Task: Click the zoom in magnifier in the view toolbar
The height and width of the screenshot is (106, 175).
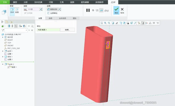Action: 105,23
